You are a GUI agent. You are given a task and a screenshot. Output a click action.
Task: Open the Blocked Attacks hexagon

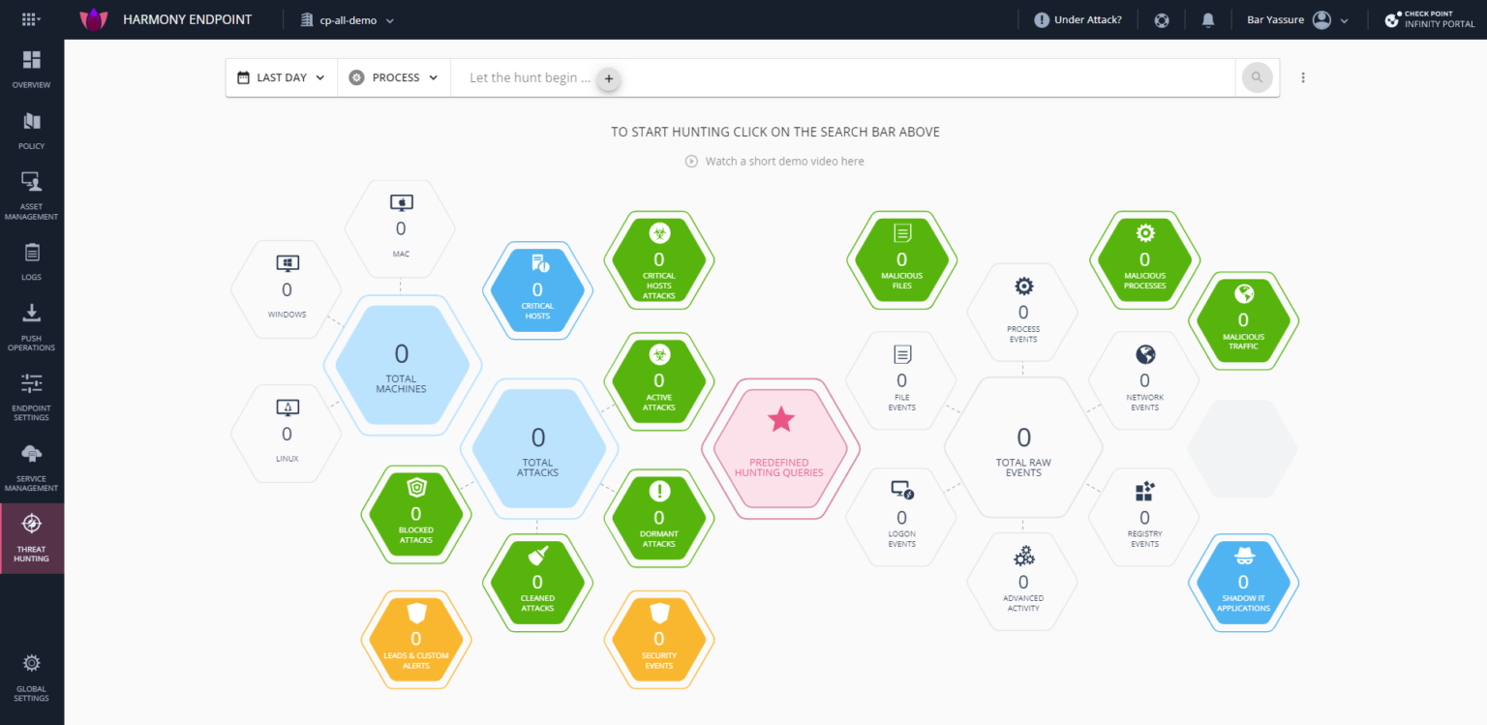tap(416, 514)
